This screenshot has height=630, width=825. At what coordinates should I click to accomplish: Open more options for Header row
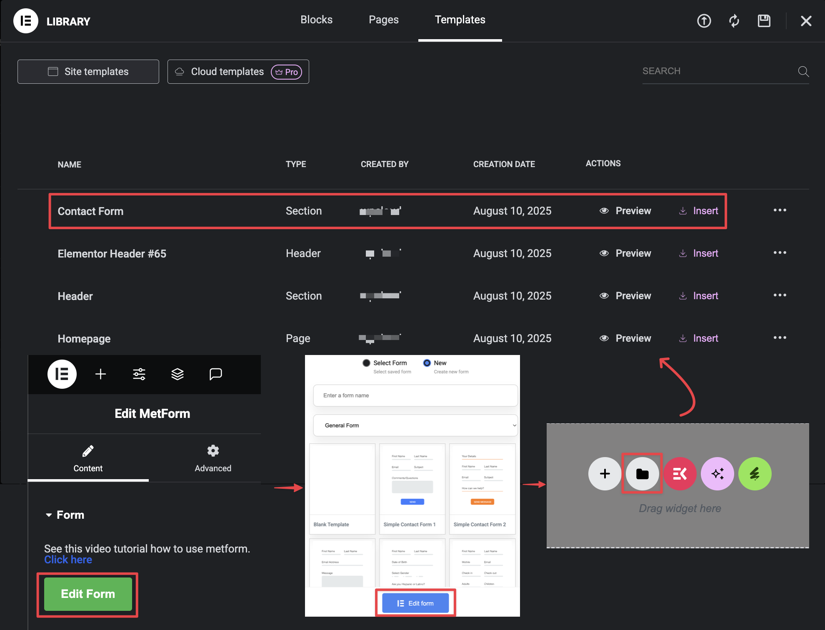point(780,295)
